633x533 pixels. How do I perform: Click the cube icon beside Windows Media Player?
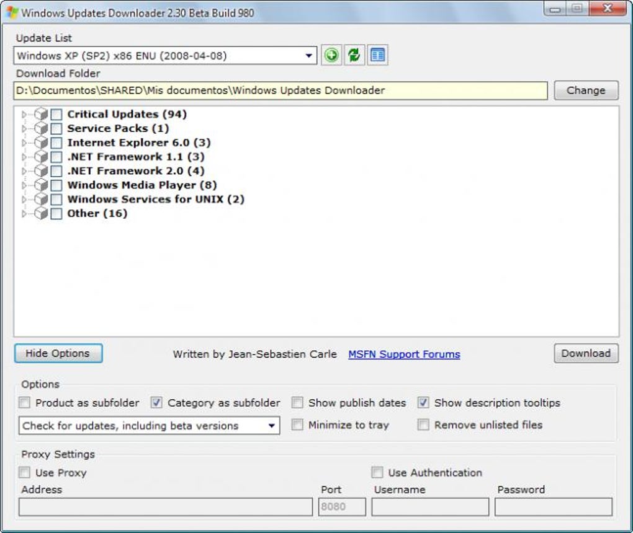click(x=41, y=185)
